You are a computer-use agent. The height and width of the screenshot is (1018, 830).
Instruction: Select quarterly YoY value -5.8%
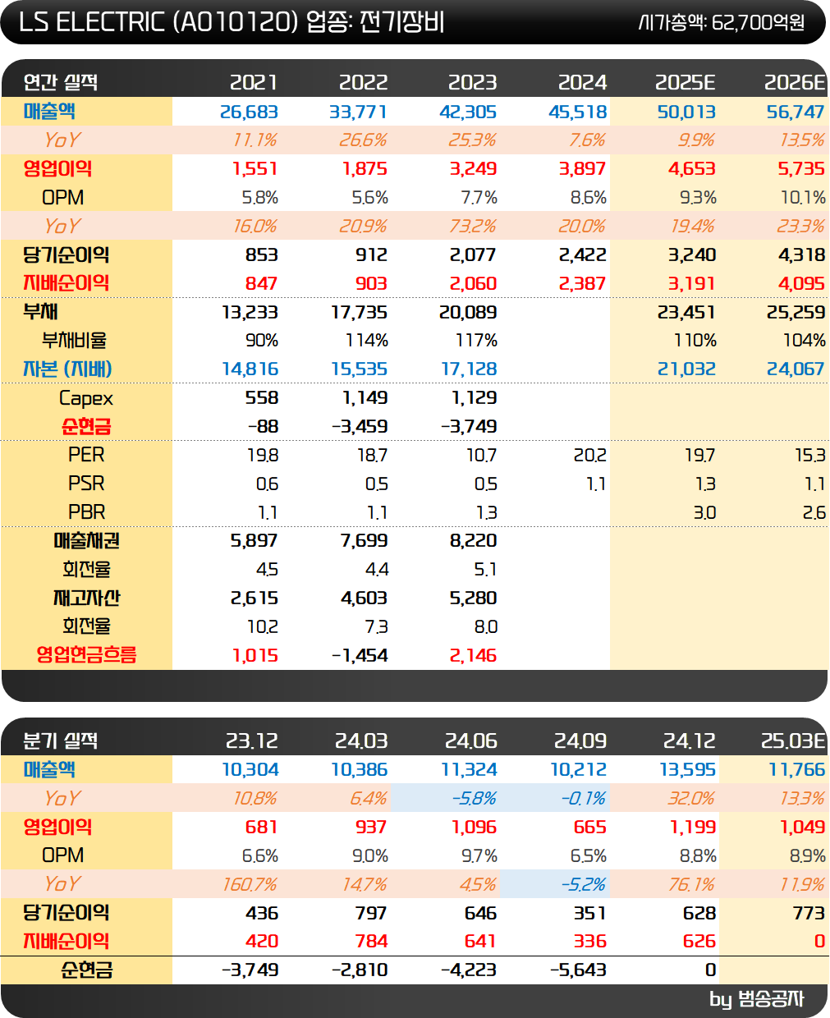[475, 799]
